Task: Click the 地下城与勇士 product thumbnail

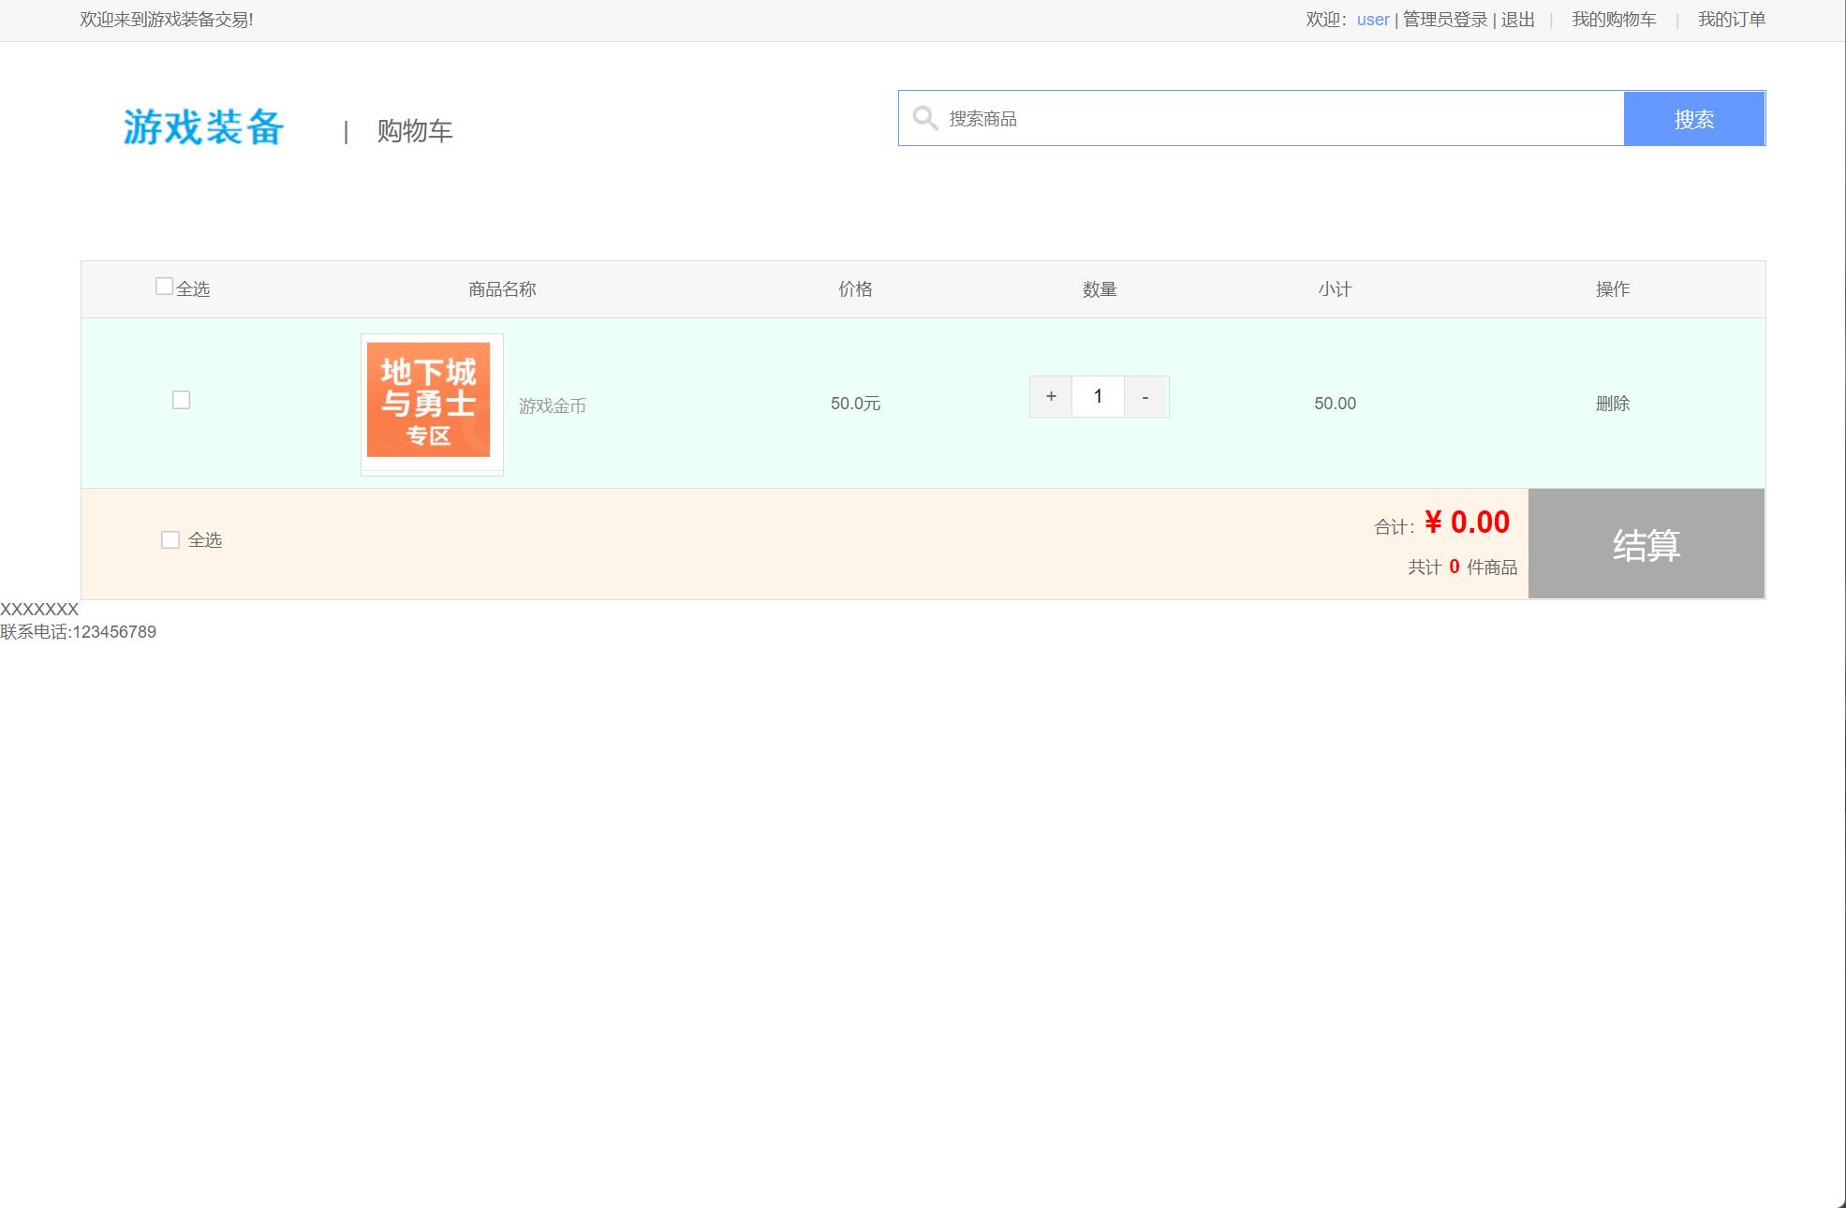Action: tap(431, 401)
